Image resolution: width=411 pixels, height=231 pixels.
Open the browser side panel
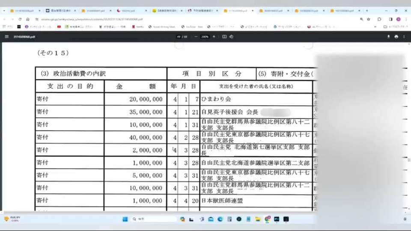(390, 19)
